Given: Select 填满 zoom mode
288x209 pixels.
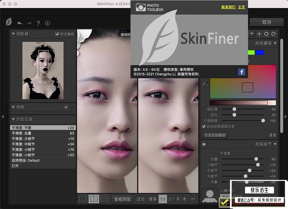Looking at the screenshot, I should coord(153,199).
